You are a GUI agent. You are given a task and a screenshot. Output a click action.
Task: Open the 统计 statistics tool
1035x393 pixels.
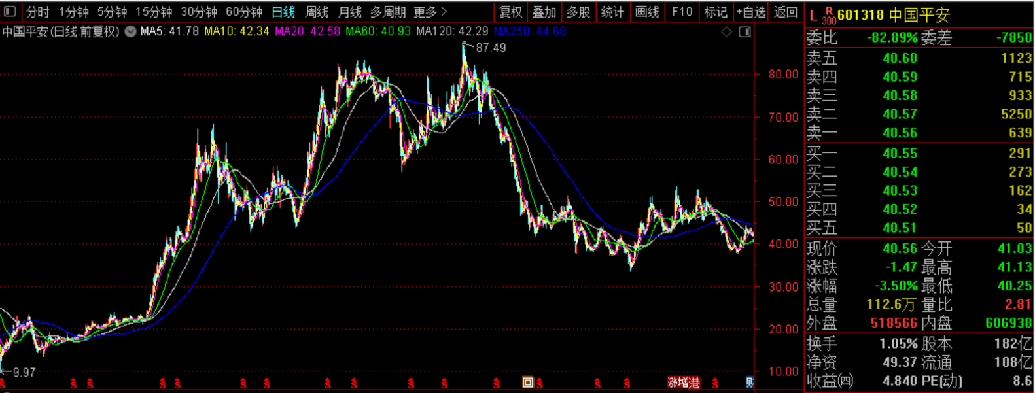tap(612, 12)
